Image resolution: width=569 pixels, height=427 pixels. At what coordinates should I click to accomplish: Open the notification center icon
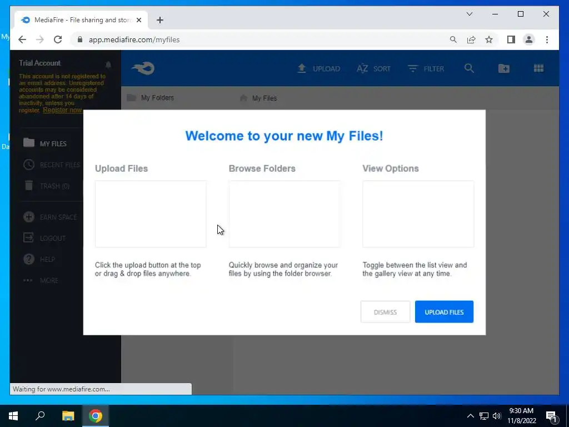[551, 416]
